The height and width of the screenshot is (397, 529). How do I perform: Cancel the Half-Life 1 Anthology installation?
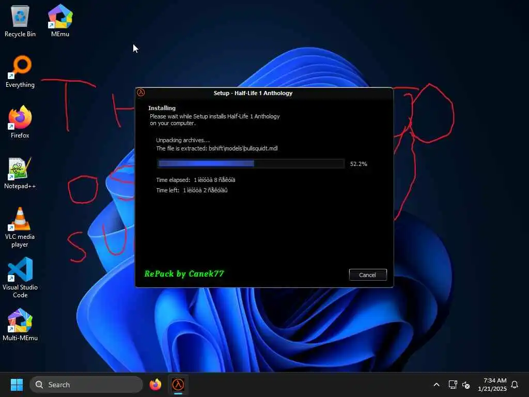click(x=367, y=275)
